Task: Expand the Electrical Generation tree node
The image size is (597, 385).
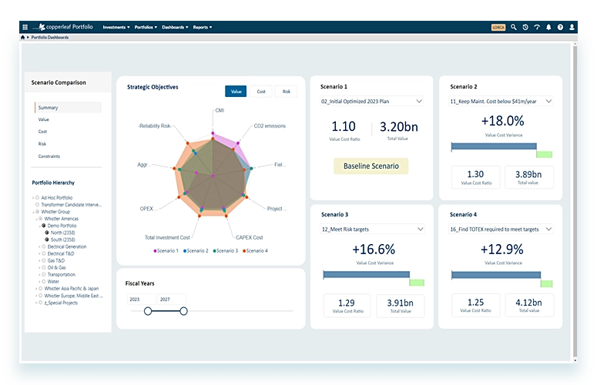Action: click(x=39, y=246)
